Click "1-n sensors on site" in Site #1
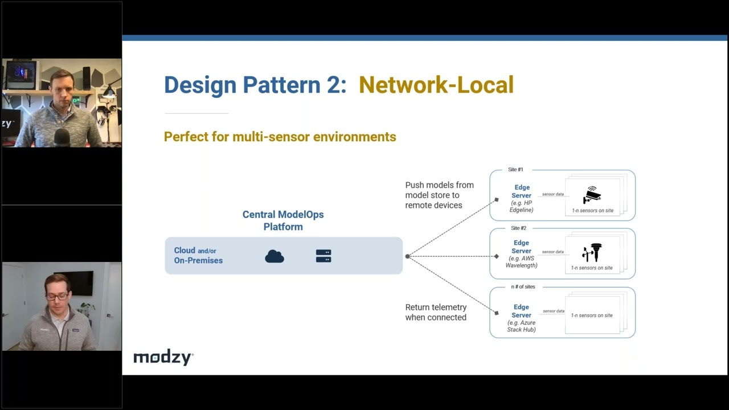 [592, 211]
